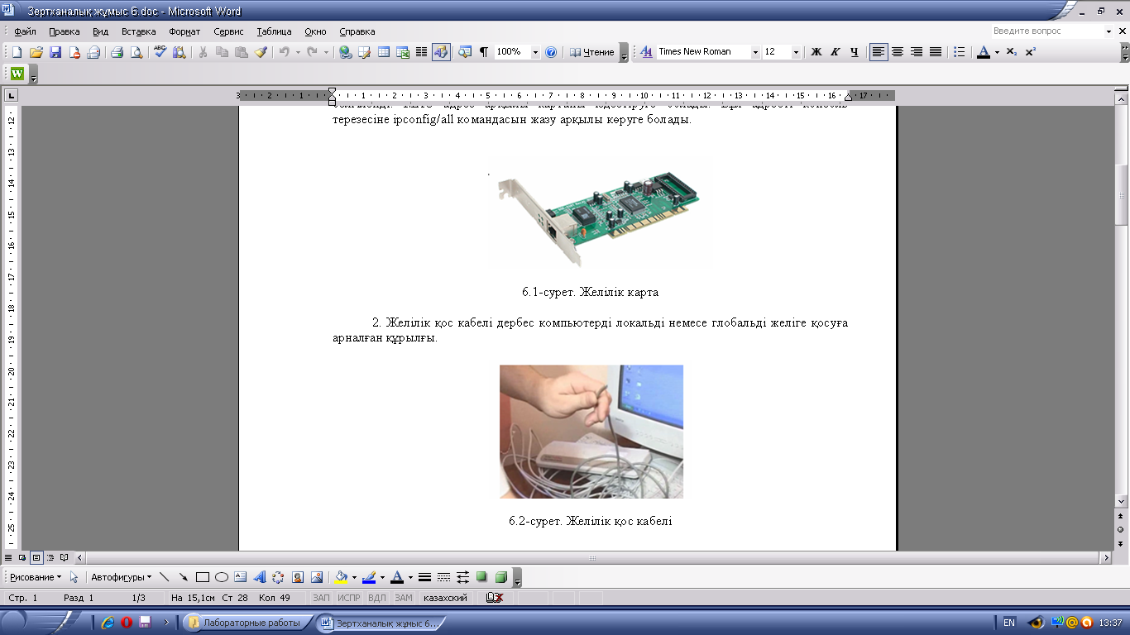This screenshot has width=1130, height=635.
Task: Toggle the Drawing toolbar button
Action: tap(441, 52)
